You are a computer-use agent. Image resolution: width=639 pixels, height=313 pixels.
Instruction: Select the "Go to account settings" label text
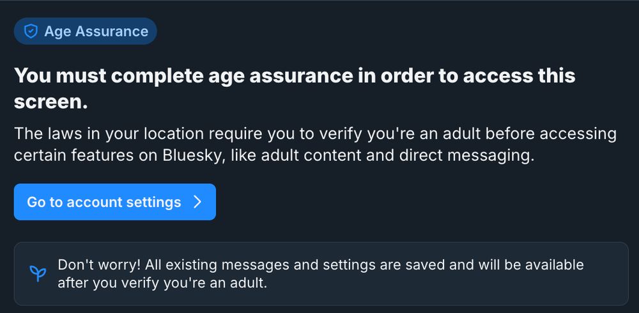(104, 202)
